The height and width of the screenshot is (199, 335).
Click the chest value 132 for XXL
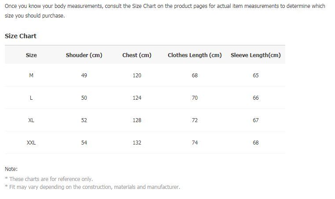[x=137, y=143]
